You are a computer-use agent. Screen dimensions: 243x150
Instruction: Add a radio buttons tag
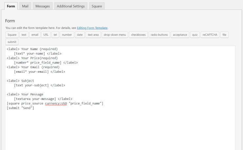159,35
